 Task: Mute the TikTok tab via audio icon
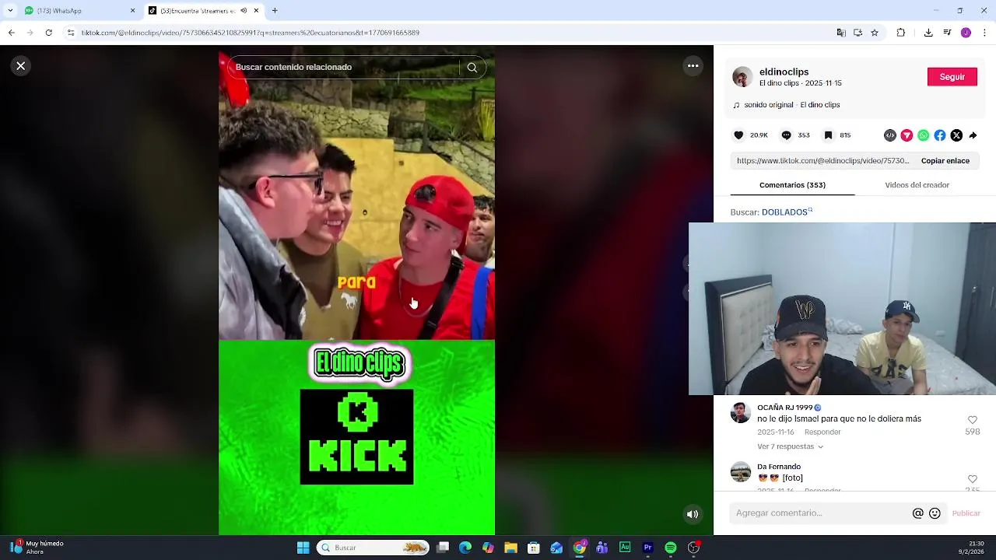(244, 11)
